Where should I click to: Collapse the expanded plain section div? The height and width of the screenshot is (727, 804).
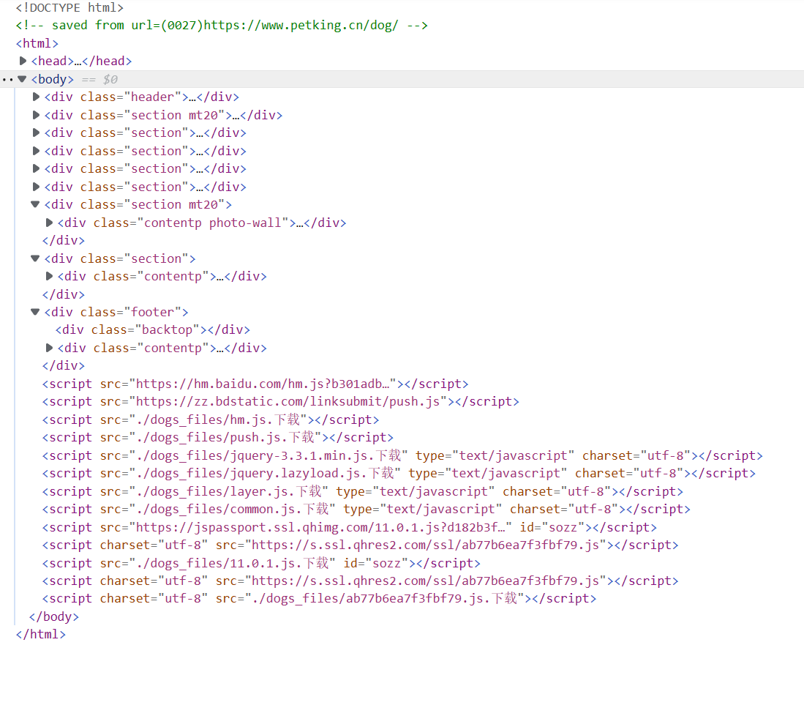[x=35, y=258]
